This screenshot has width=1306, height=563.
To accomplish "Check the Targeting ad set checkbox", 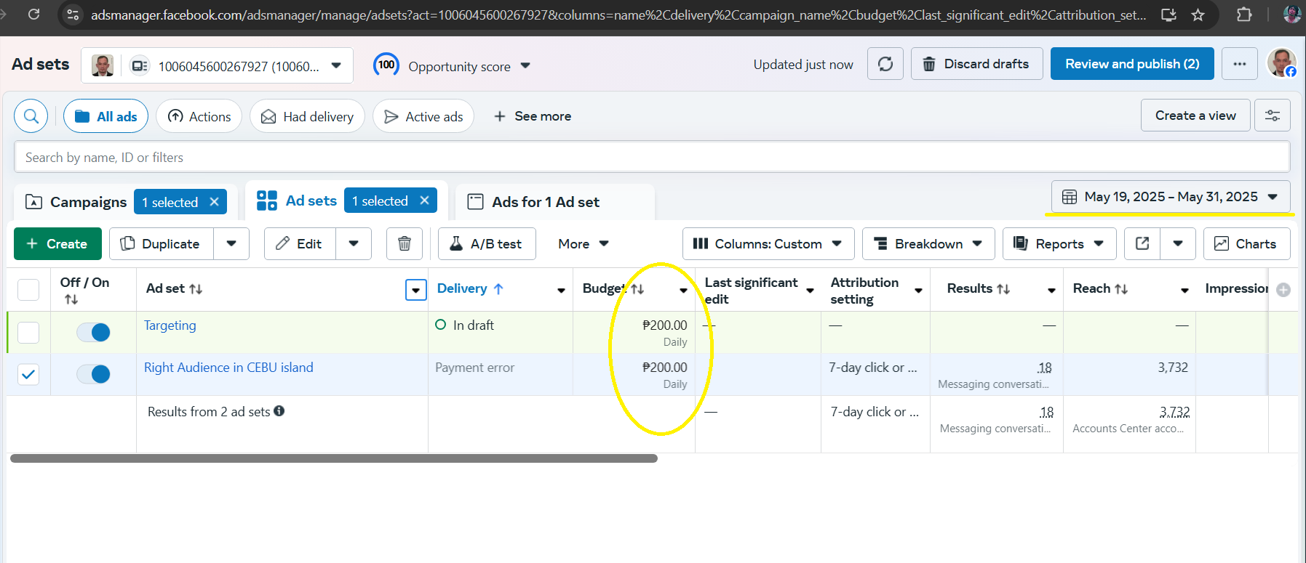I will click(x=28, y=332).
